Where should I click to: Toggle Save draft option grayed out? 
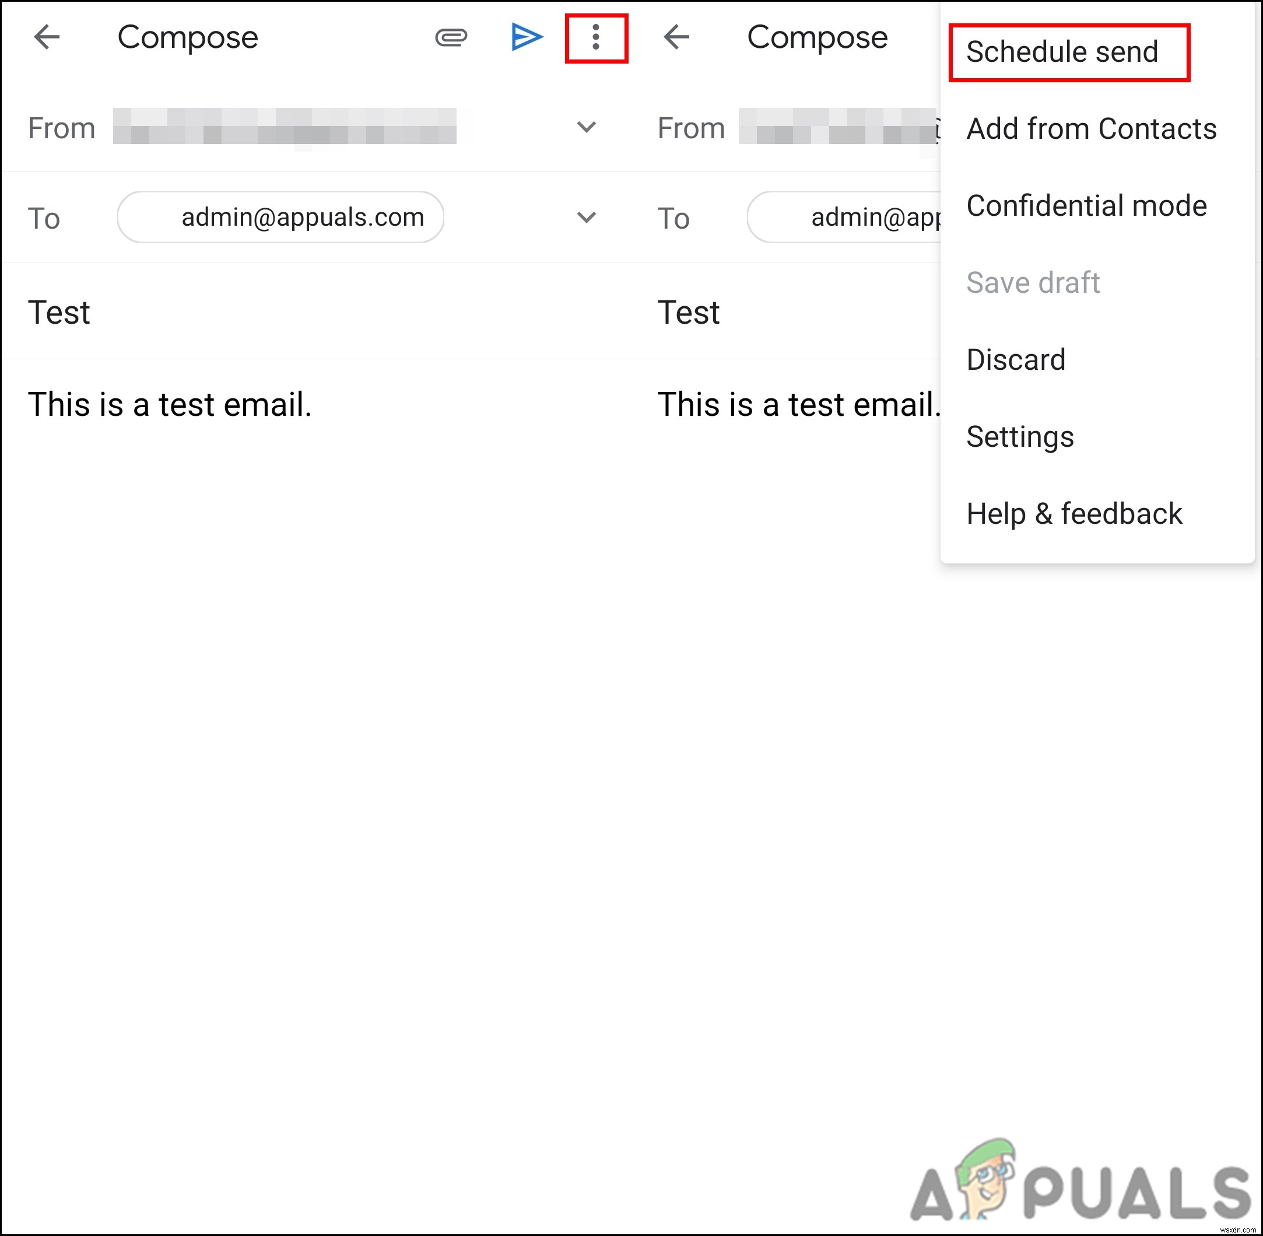pos(1031,282)
